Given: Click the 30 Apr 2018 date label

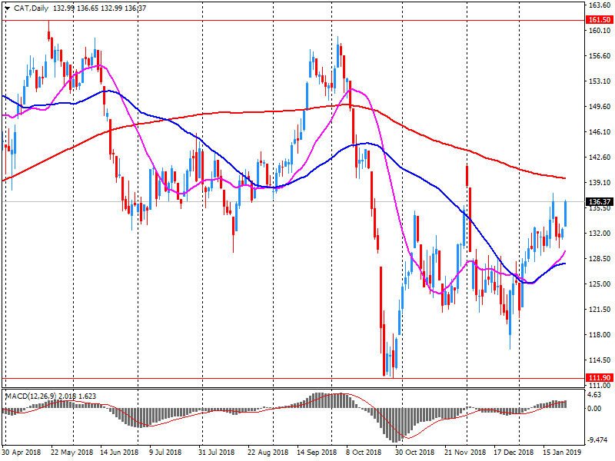Looking at the screenshot, I should click(22, 453).
